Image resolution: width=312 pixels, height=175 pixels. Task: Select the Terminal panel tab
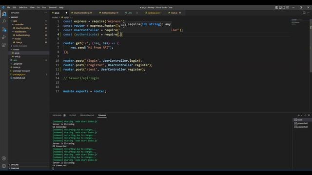102,115
